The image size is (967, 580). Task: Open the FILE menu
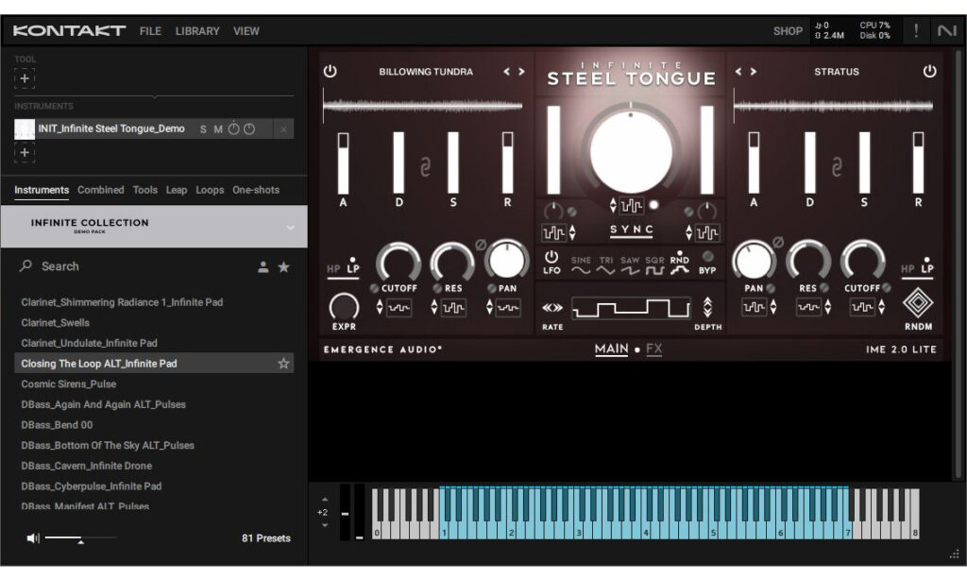click(150, 31)
